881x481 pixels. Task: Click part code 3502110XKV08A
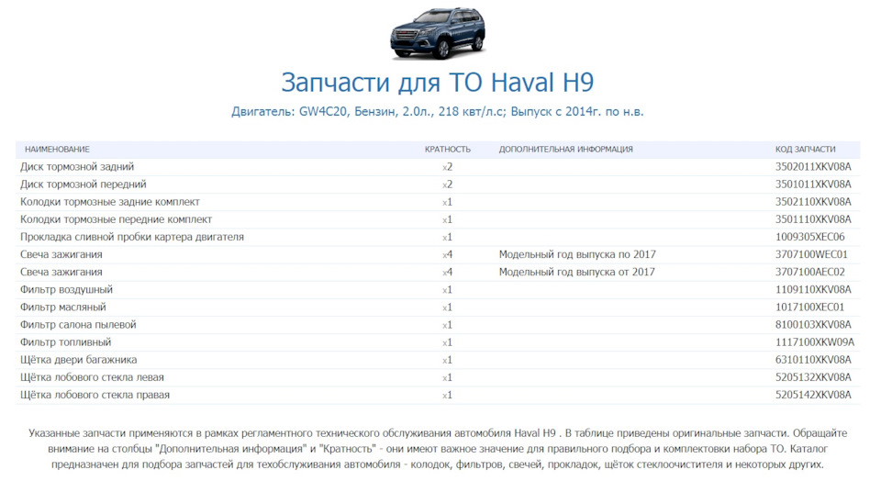[x=813, y=202]
